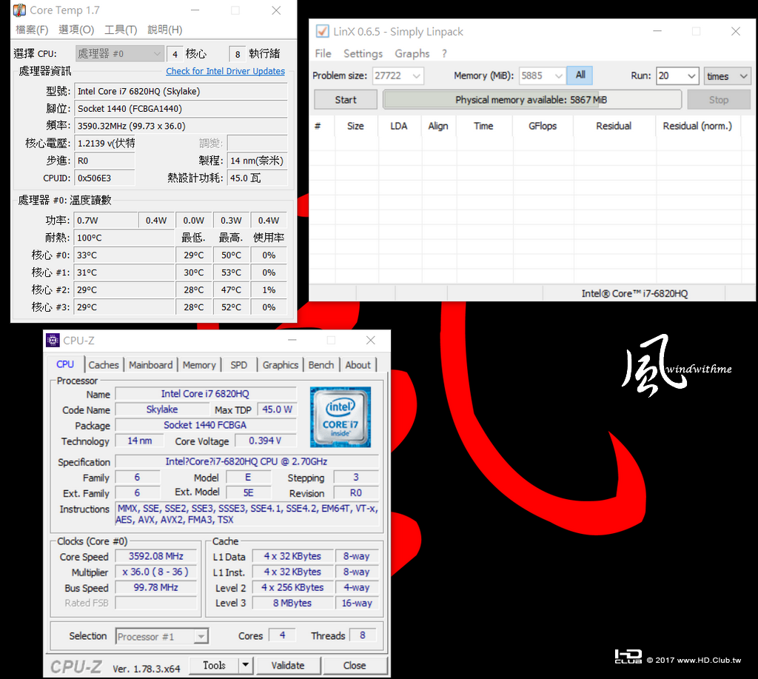Open the Mainboard tab

pyautogui.click(x=150, y=365)
